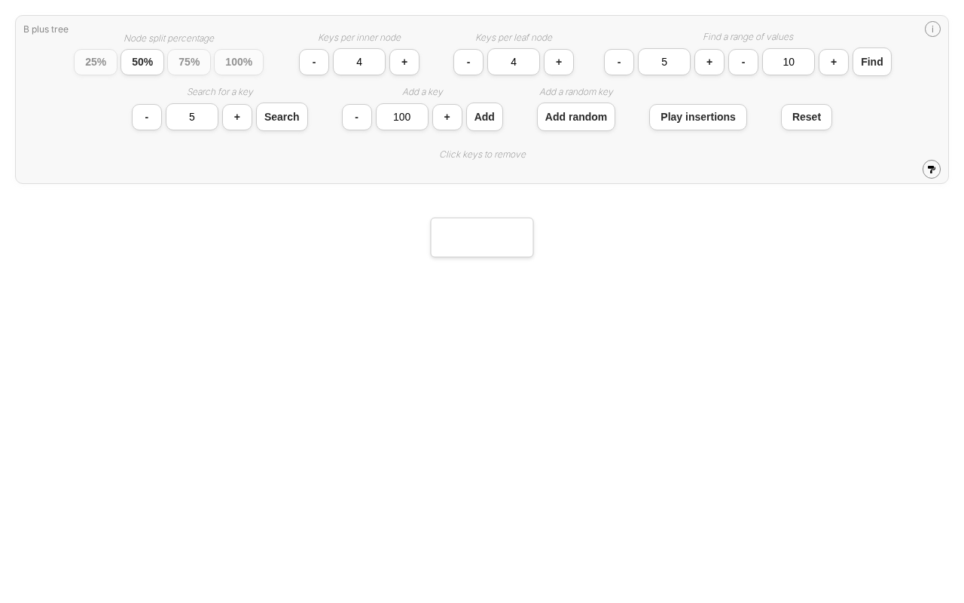Viewport: 964px width, 603px height.
Task: Increase the search key value
Action: point(237,117)
